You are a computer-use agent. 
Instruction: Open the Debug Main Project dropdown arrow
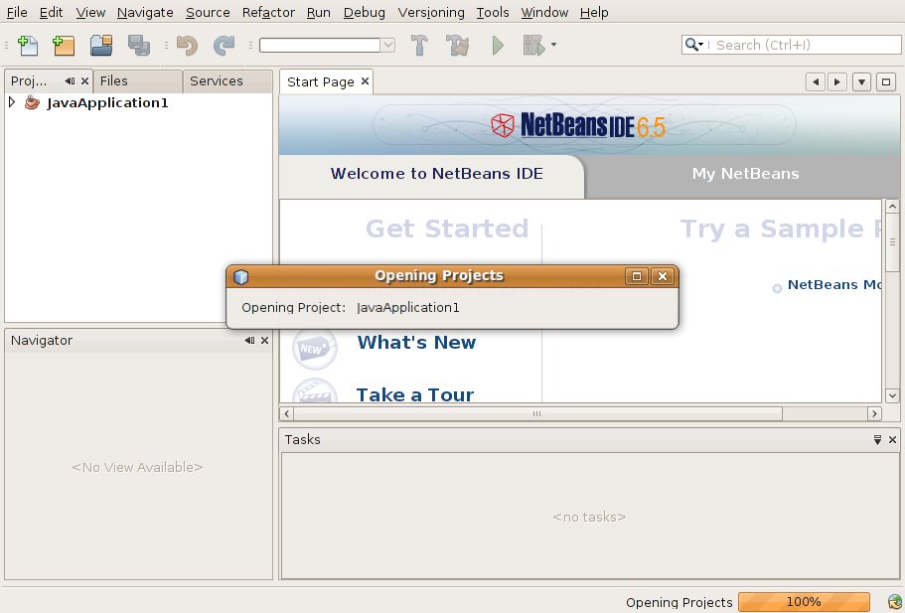553,45
